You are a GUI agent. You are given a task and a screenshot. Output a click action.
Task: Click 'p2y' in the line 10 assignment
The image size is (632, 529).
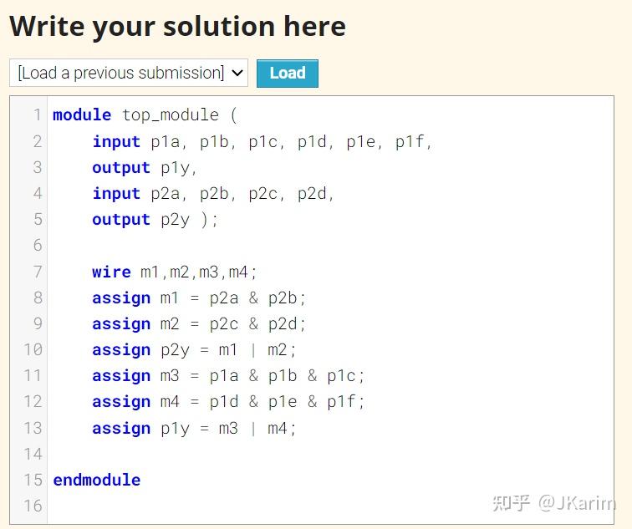176,349
